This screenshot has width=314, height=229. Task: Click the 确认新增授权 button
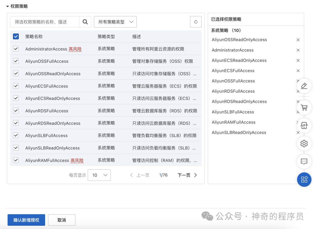(x=26, y=220)
